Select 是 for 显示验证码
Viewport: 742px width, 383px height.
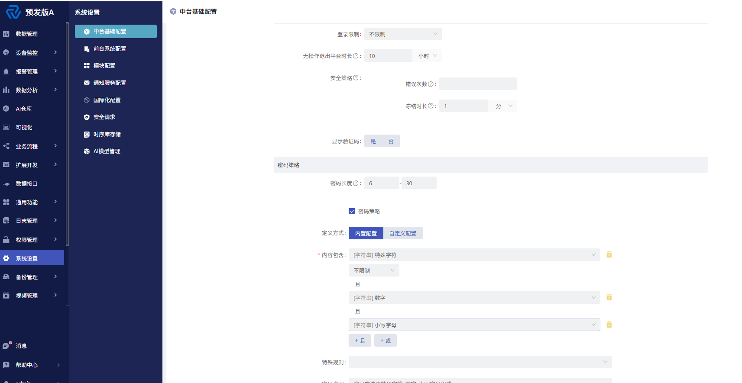pos(373,141)
